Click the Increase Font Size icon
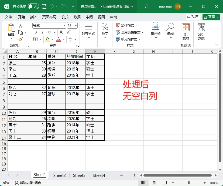Viewport: 223px width, 186px height. tap(61, 32)
